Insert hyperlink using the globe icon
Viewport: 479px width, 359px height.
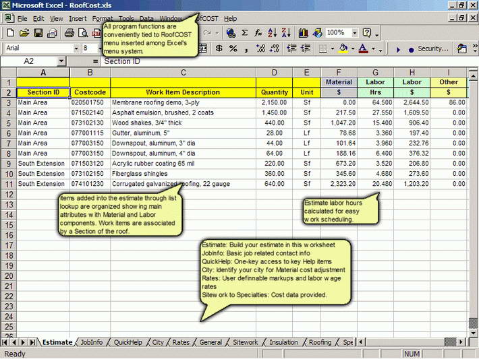point(231,32)
